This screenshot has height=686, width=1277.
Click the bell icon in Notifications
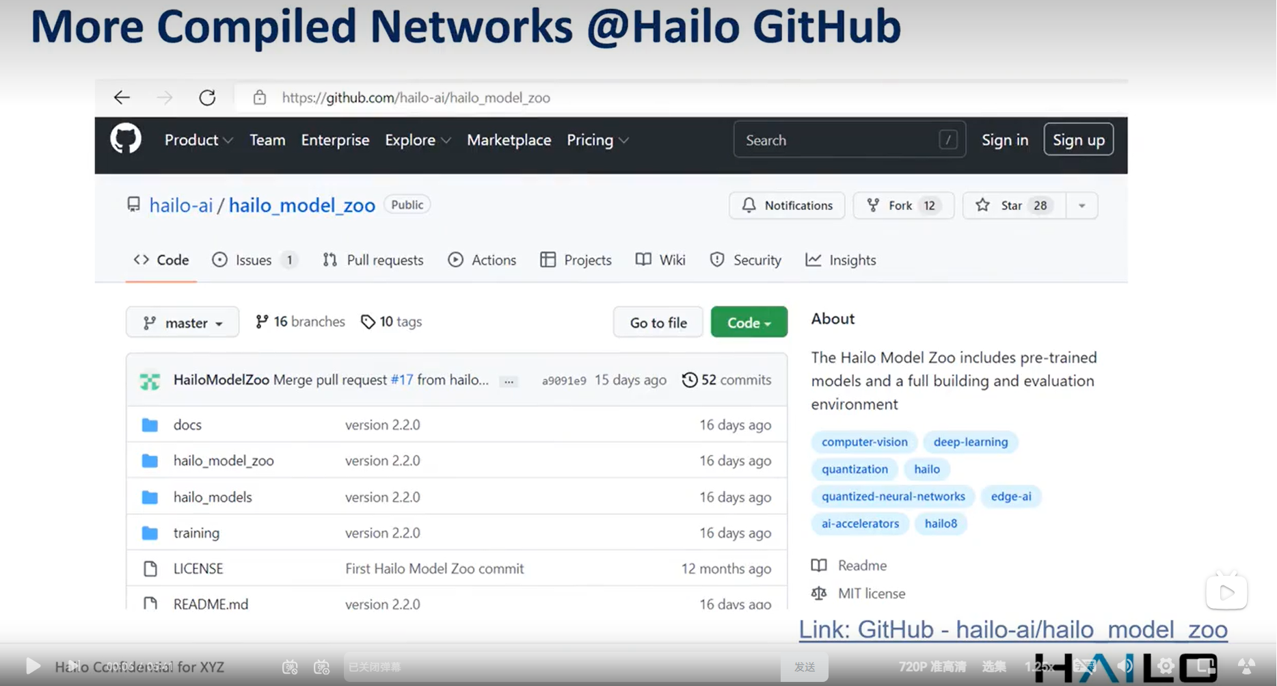(x=749, y=205)
